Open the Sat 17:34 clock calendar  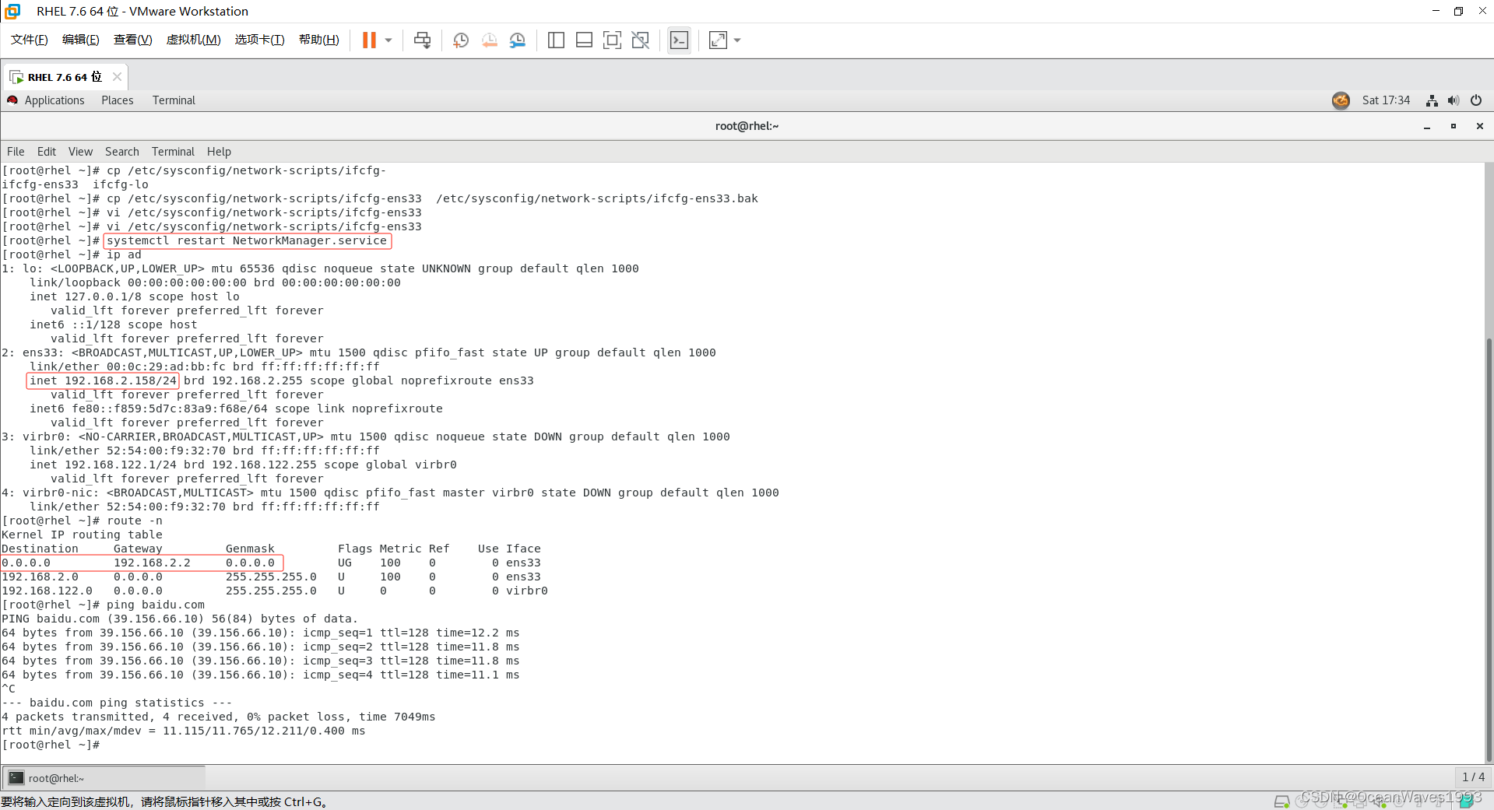[x=1386, y=100]
